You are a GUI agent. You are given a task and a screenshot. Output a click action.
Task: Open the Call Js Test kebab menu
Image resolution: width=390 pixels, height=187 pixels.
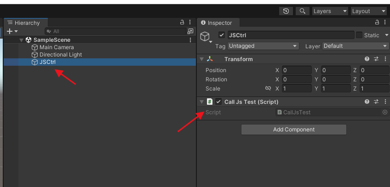[385, 102]
